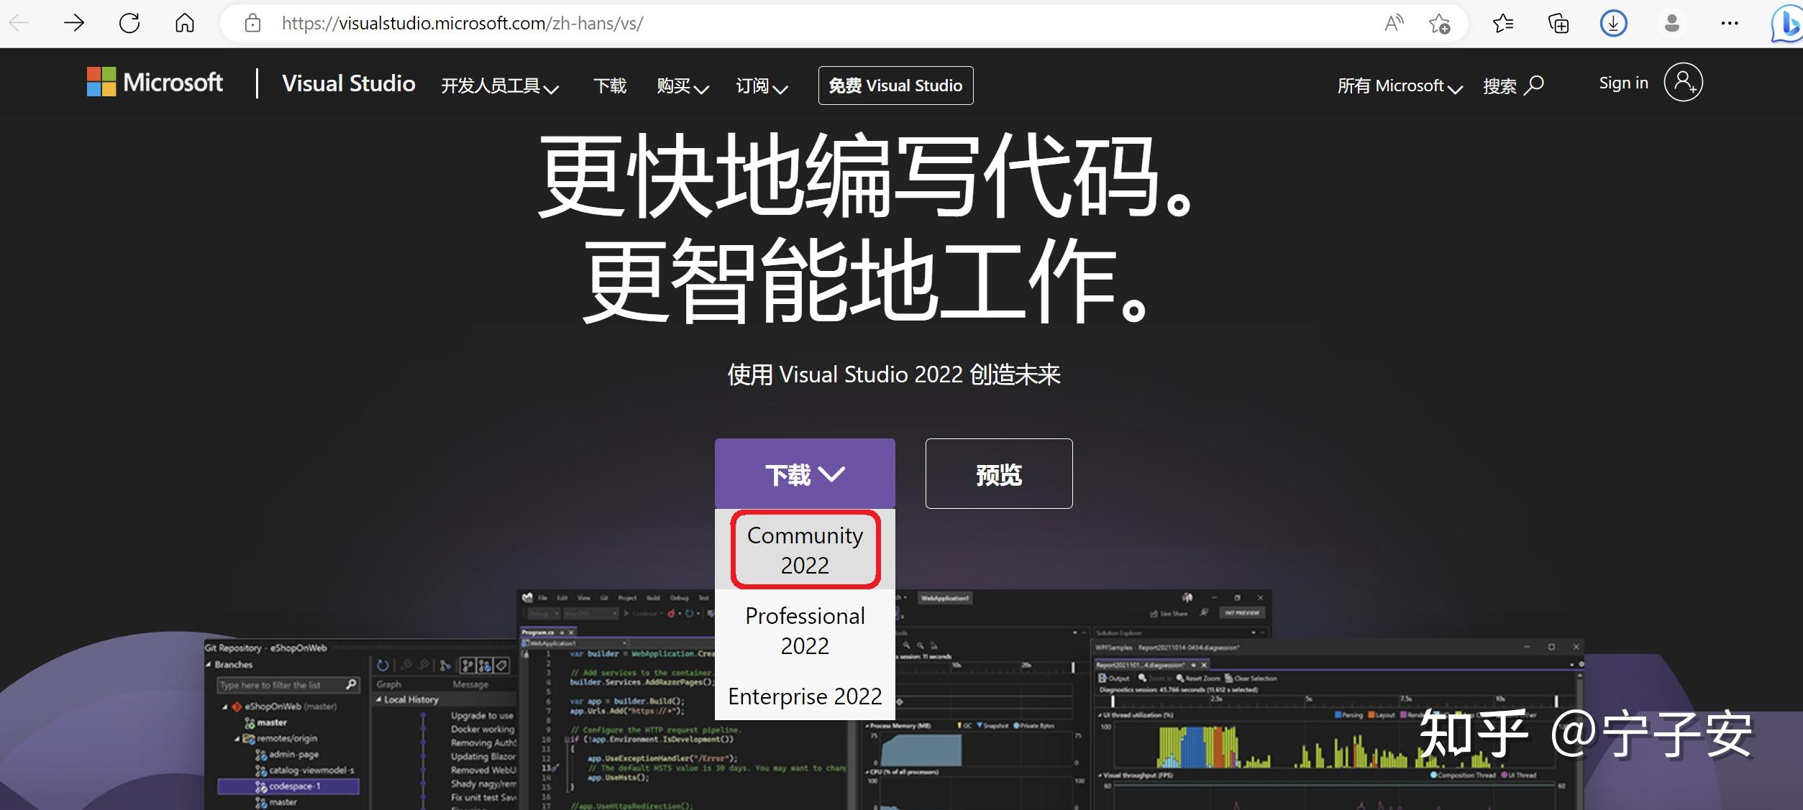Go back using the back arrow
The width and height of the screenshot is (1803, 810).
pos(19,23)
